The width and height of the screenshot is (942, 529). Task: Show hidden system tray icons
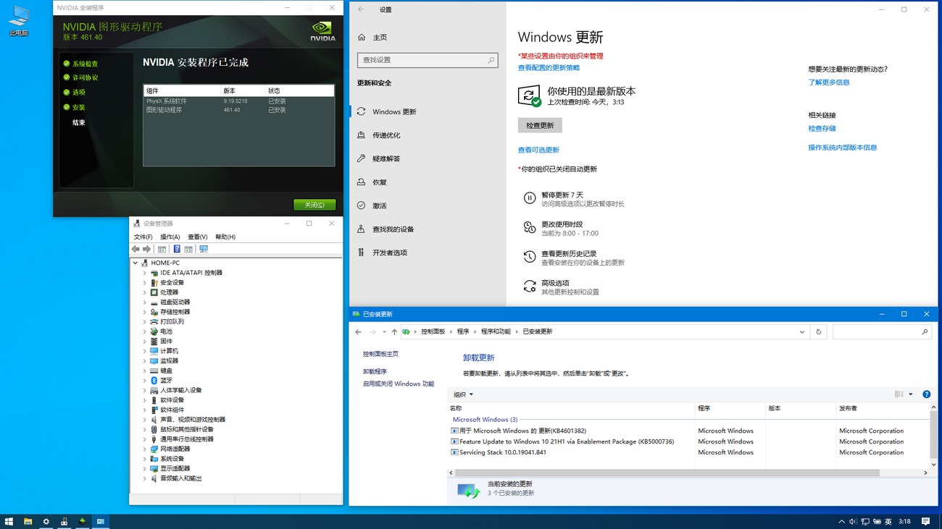(841, 521)
